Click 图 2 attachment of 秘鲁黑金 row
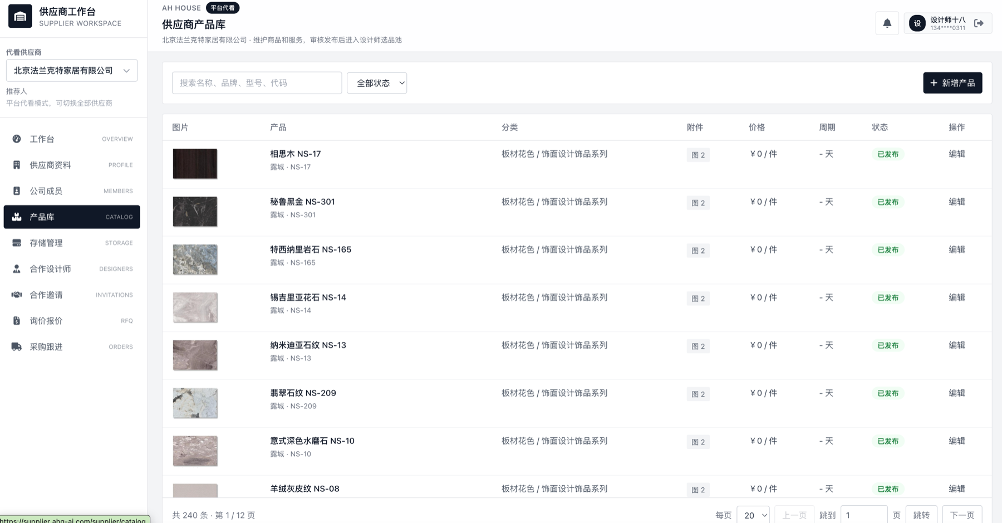Image resolution: width=1002 pixels, height=523 pixels. 698,203
